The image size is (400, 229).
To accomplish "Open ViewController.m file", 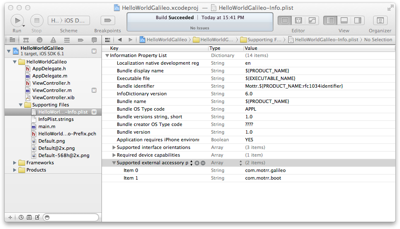I will pyautogui.click(x=52, y=90).
